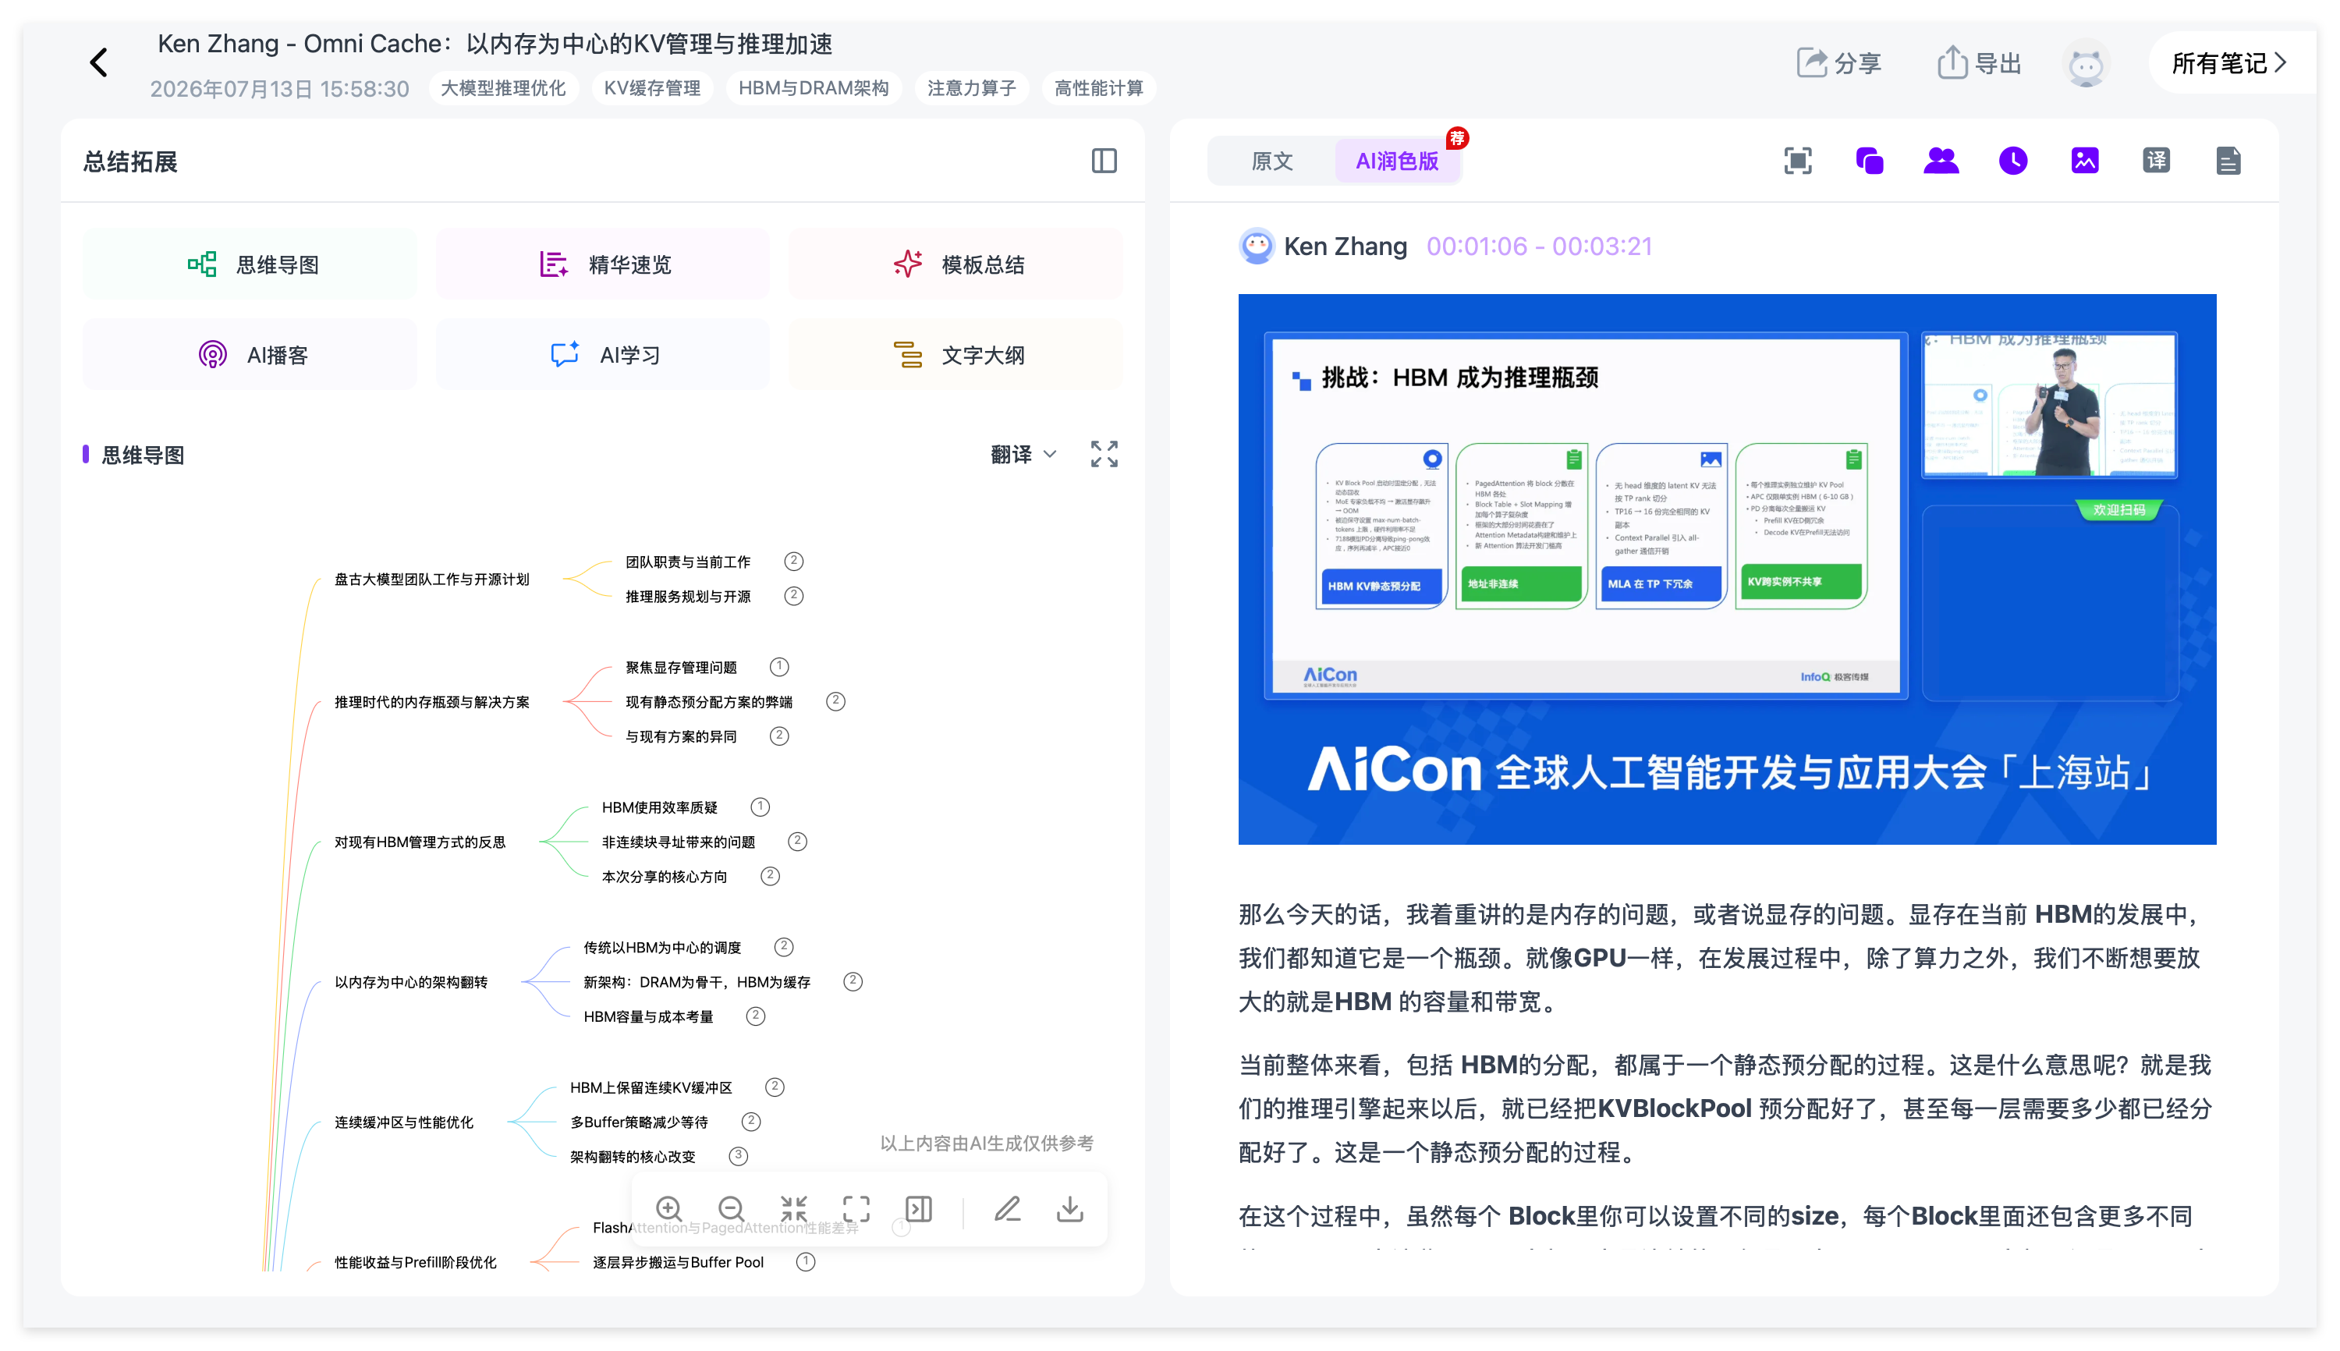Select node 非连续块寻址带来的问题
The height and width of the screenshot is (1351, 2340).
679,842
